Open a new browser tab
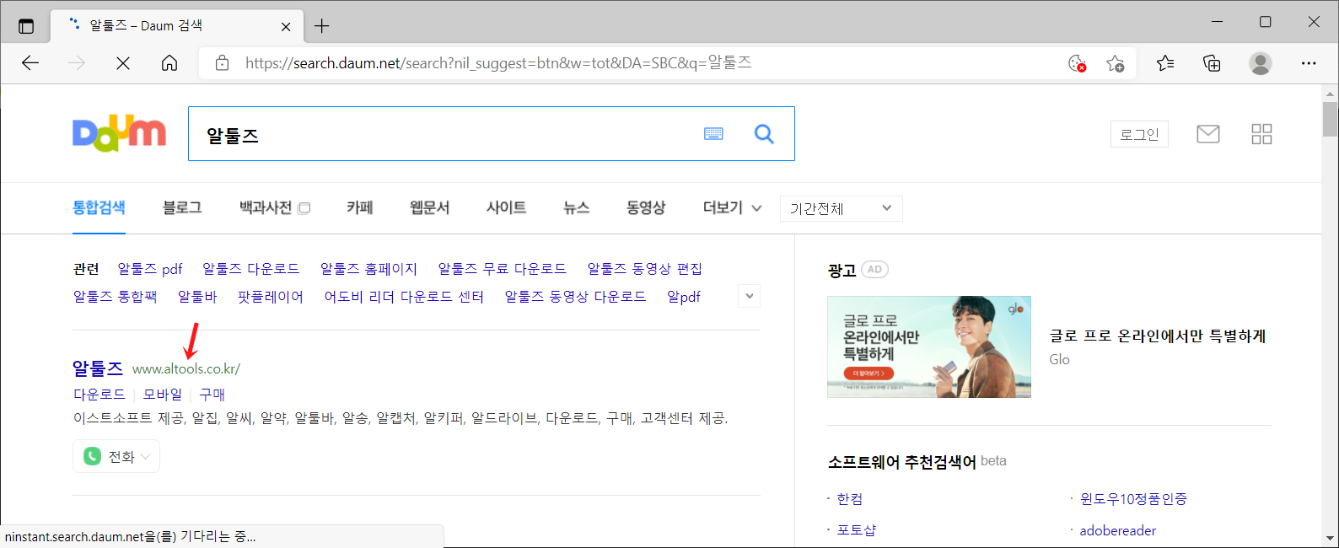This screenshot has height=548, width=1339. click(321, 26)
